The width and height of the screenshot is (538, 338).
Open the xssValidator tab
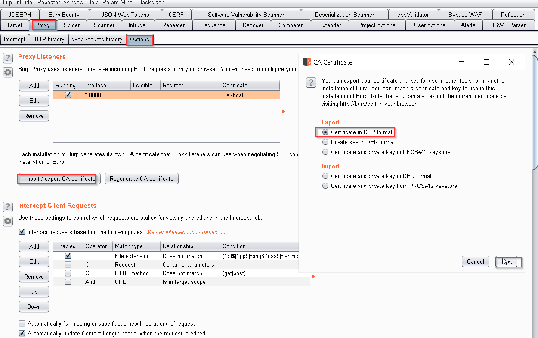(413, 15)
